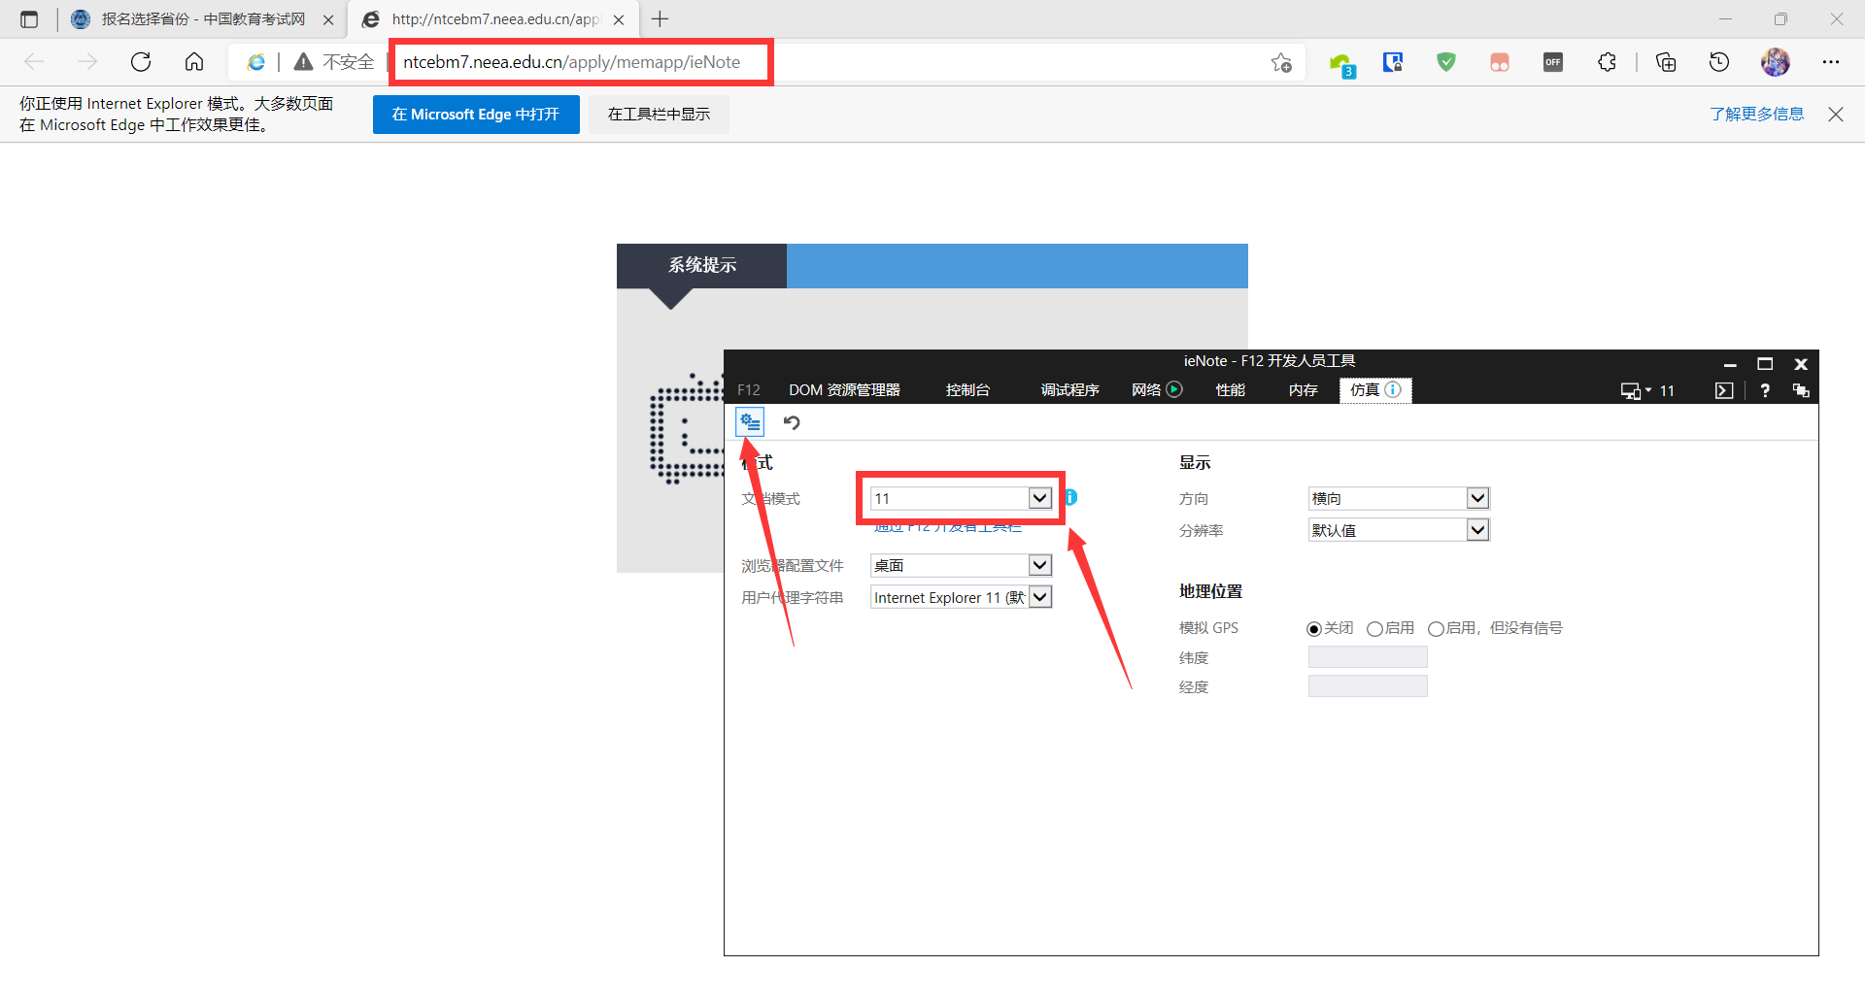Open the browser history clock icon

[x=1719, y=62]
